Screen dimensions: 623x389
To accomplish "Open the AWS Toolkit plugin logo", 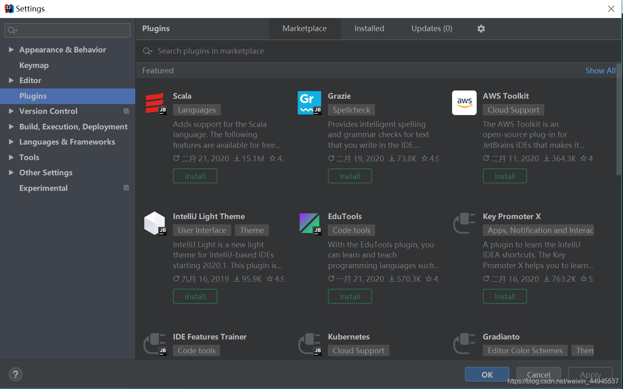I will [x=464, y=103].
